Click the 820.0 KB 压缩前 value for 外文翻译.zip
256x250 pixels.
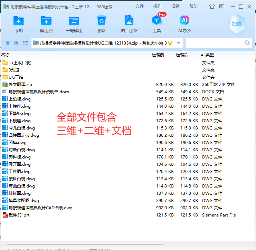click(165, 84)
